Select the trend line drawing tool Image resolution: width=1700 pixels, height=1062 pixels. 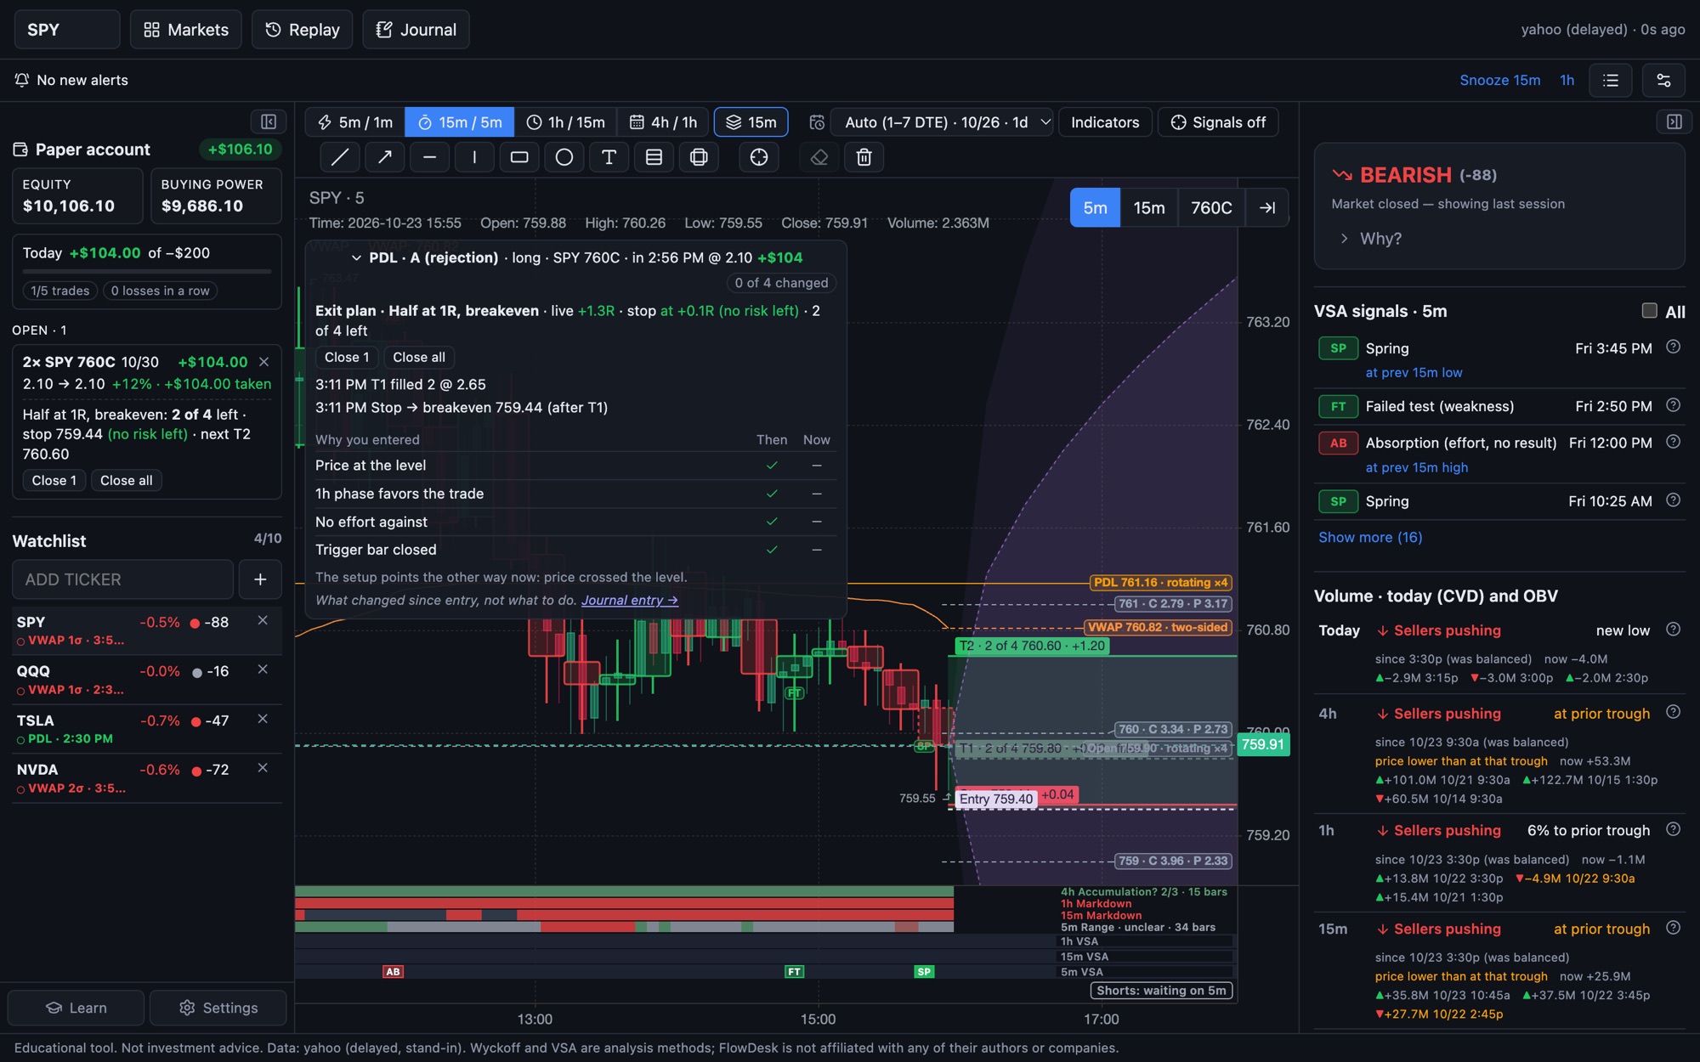(340, 157)
